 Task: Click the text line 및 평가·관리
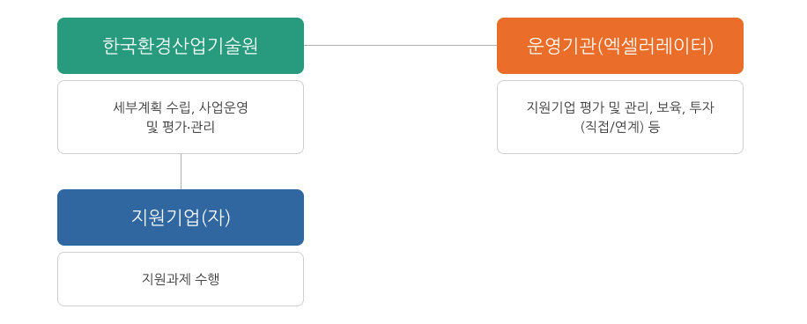[x=181, y=127]
